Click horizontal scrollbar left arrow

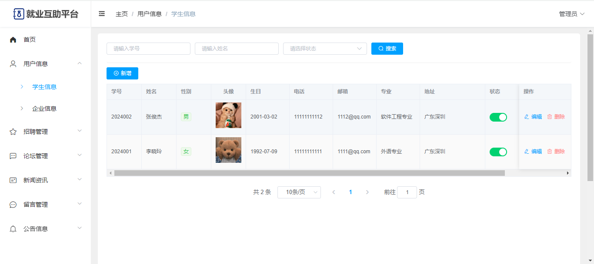pyautogui.click(x=110, y=173)
